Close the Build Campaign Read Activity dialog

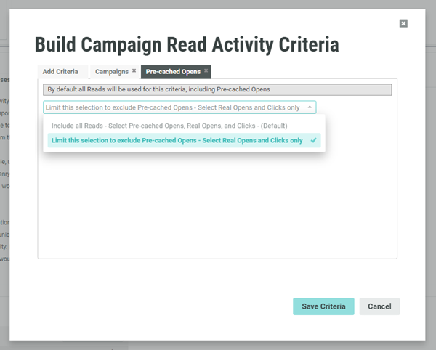(403, 23)
